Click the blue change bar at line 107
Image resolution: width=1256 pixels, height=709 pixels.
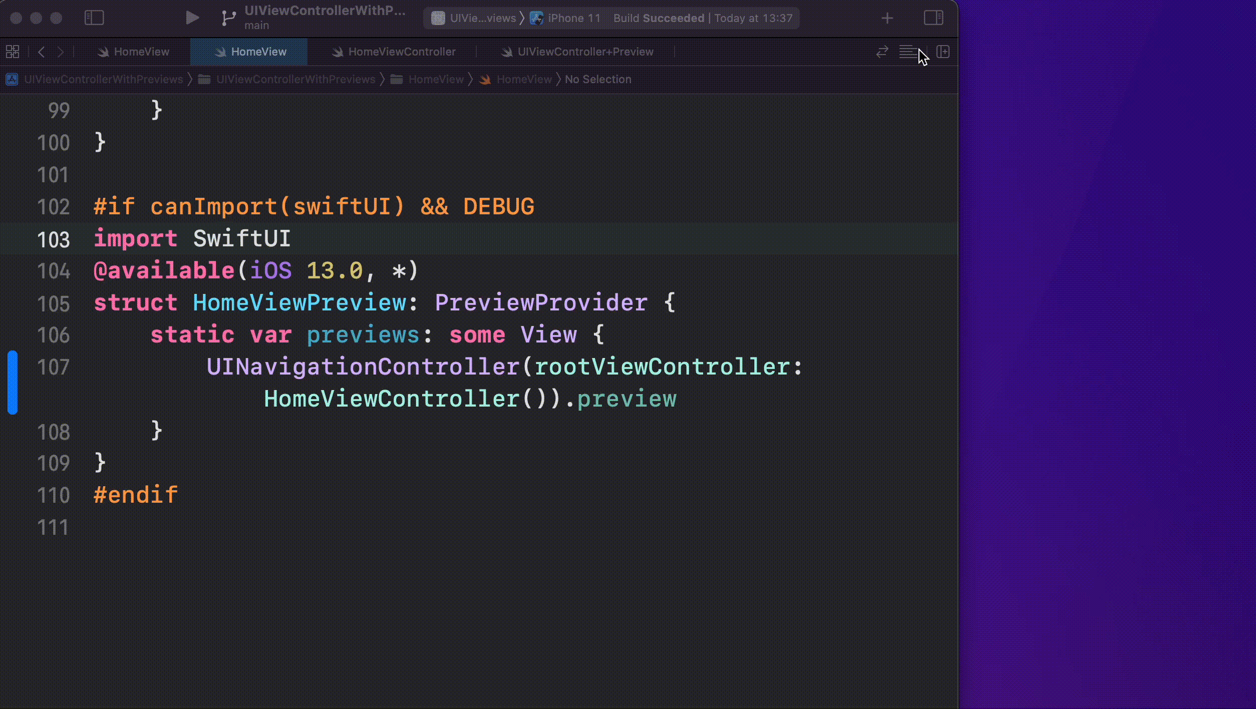click(x=13, y=383)
